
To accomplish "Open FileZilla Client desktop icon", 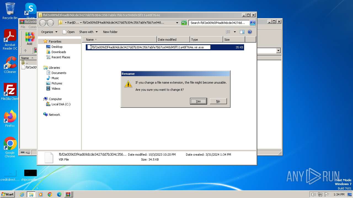I will tap(10, 92).
